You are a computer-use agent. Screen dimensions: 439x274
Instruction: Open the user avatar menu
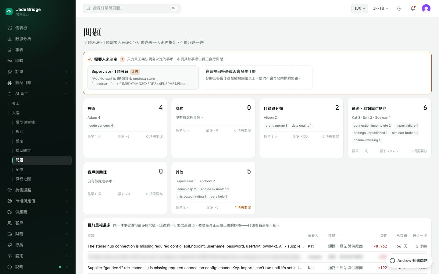426,9
